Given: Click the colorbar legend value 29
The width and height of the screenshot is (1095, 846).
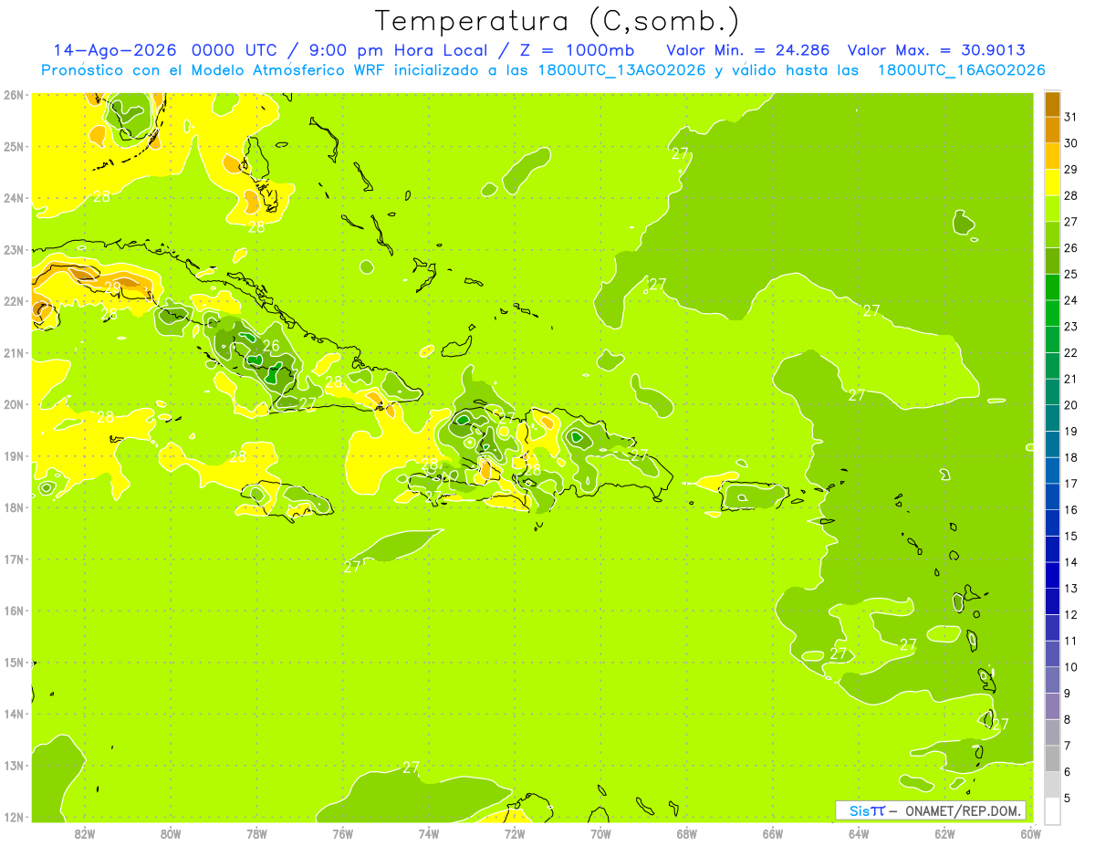Looking at the screenshot, I should (1071, 169).
